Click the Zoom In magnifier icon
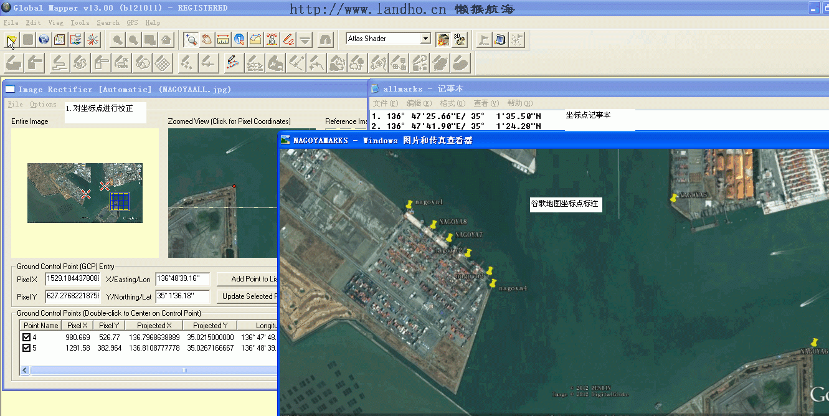 118,40
